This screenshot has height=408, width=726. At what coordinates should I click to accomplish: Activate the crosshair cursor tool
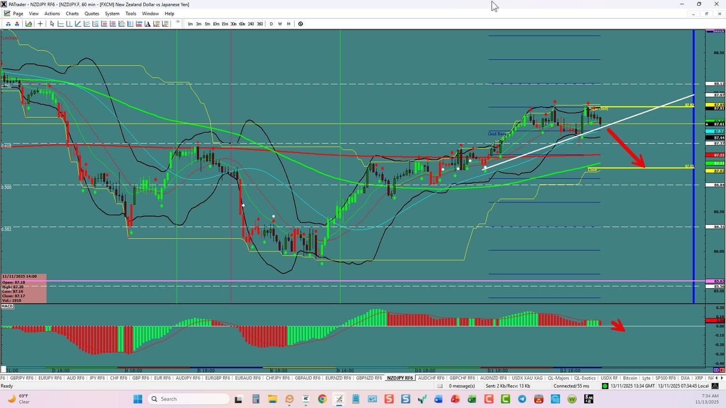(40, 24)
